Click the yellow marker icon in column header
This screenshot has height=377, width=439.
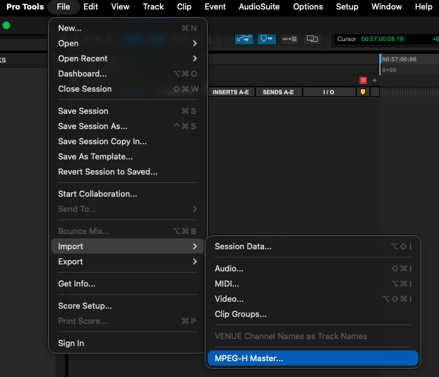[363, 92]
